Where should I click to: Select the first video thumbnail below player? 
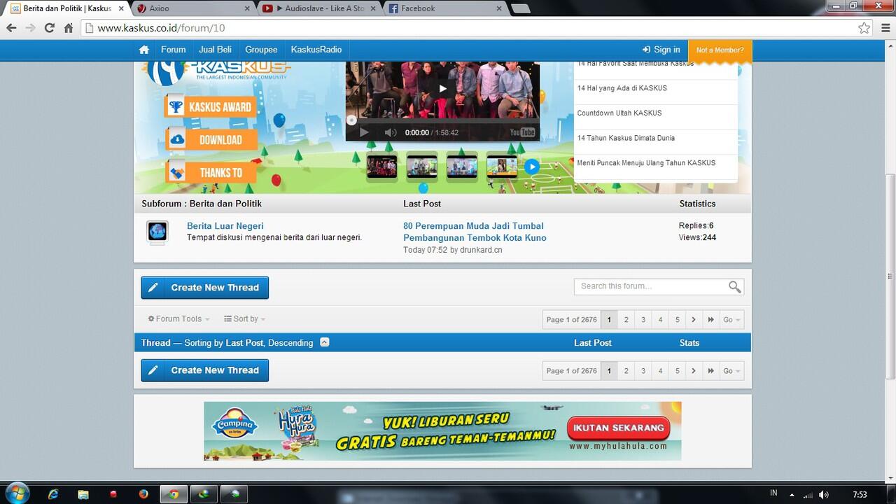[x=381, y=167]
